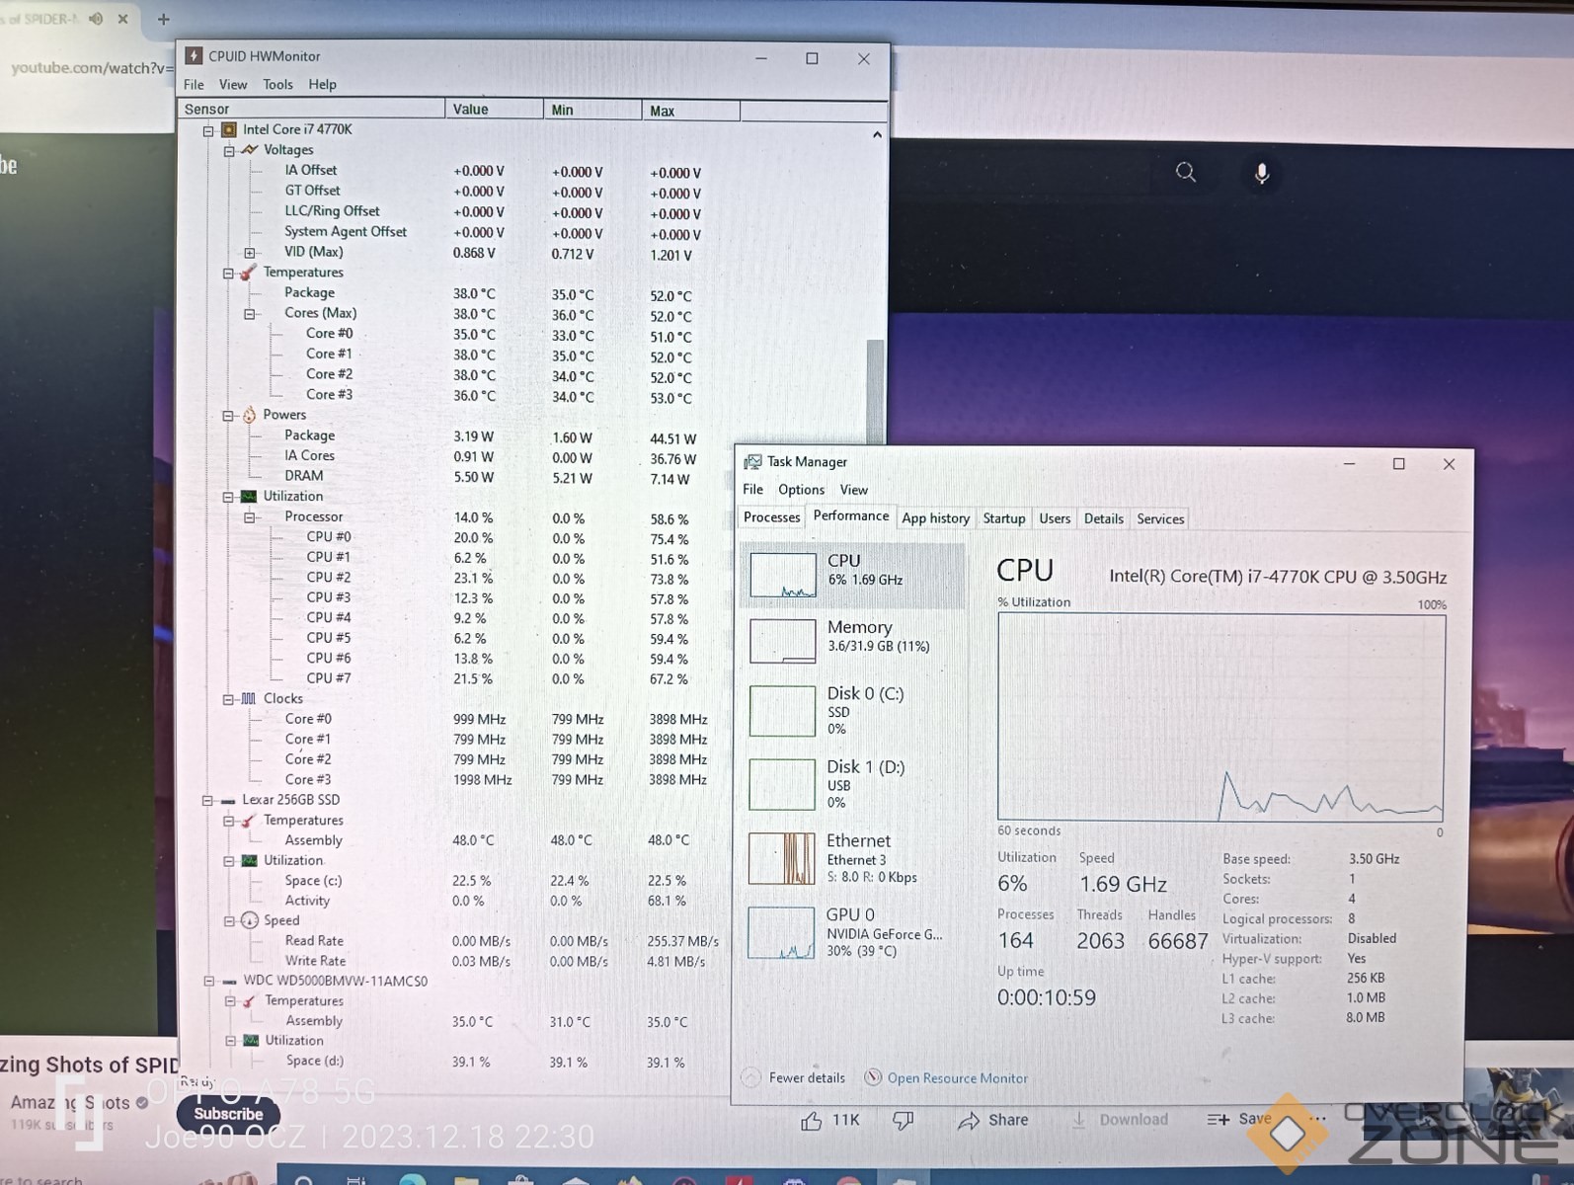Viewport: 1574px width, 1185px height.
Task: Click the Max column header in HWMonitor
Action: point(690,111)
